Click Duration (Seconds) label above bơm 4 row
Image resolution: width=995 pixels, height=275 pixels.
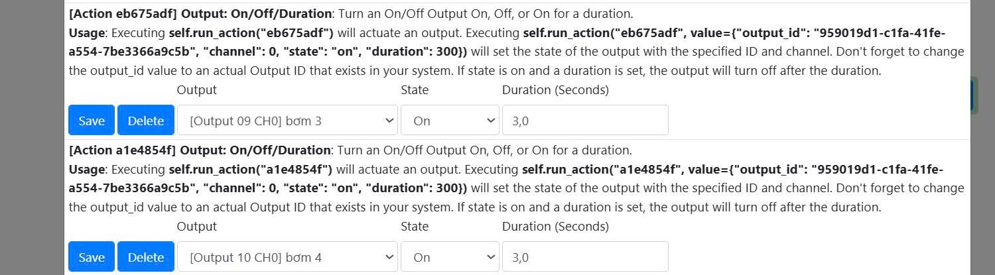(555, 227)
